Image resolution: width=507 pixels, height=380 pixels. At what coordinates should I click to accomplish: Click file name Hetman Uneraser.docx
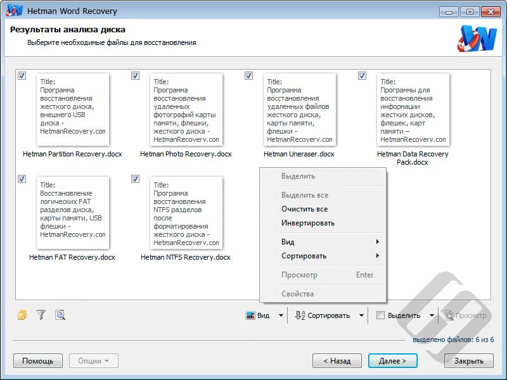[299, 154]
